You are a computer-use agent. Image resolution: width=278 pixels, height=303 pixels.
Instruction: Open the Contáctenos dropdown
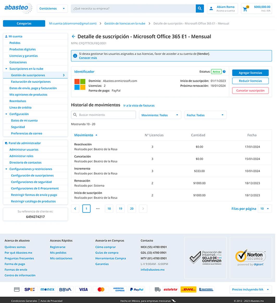[x=52, y=9]
